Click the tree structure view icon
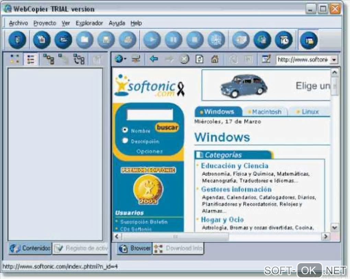 point(48,59)
